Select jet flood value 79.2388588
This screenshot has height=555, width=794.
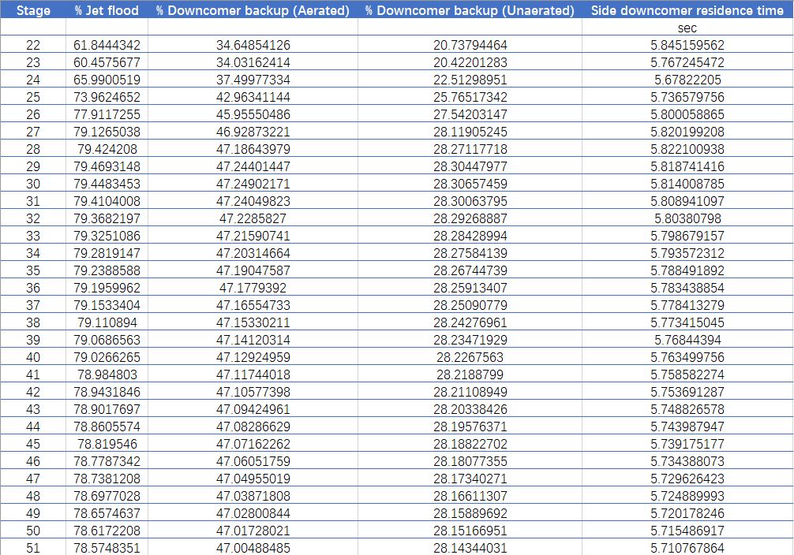pos(107,270)
